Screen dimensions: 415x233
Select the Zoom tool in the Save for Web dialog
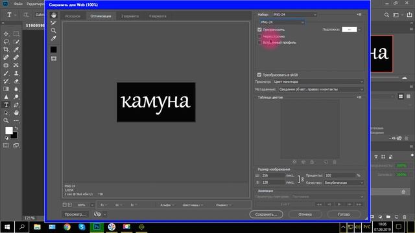pyautogui.click(x=54, y=30)
